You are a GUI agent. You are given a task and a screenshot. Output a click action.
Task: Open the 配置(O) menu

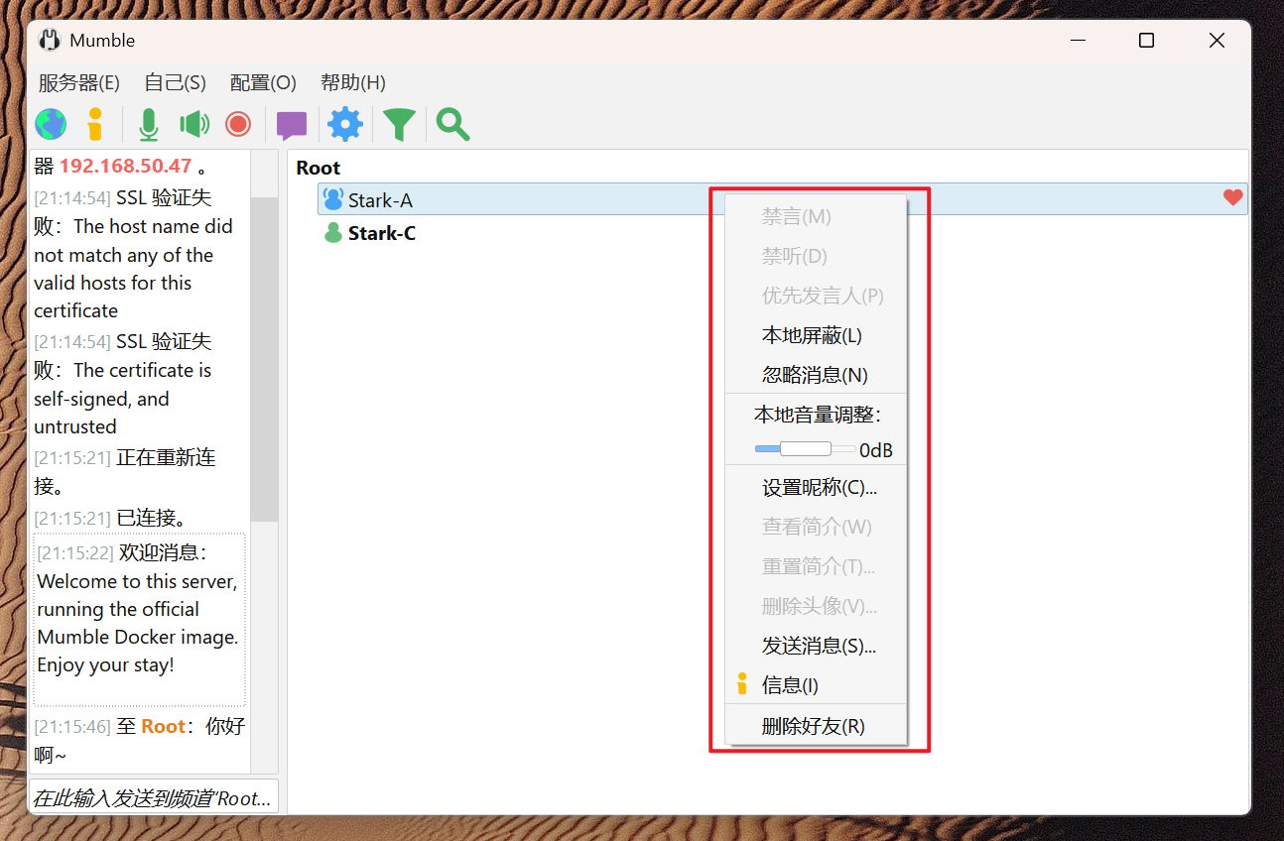click(263, 82)
